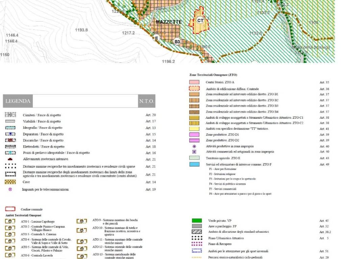Select the Depuratori legend symbol

click(x=10, y=134)
